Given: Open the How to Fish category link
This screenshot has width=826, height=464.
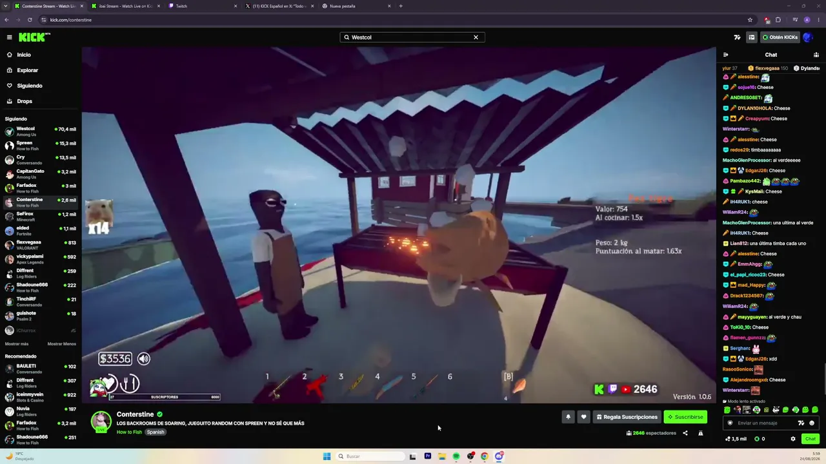Looking at the screenshot, I should 129,432.
